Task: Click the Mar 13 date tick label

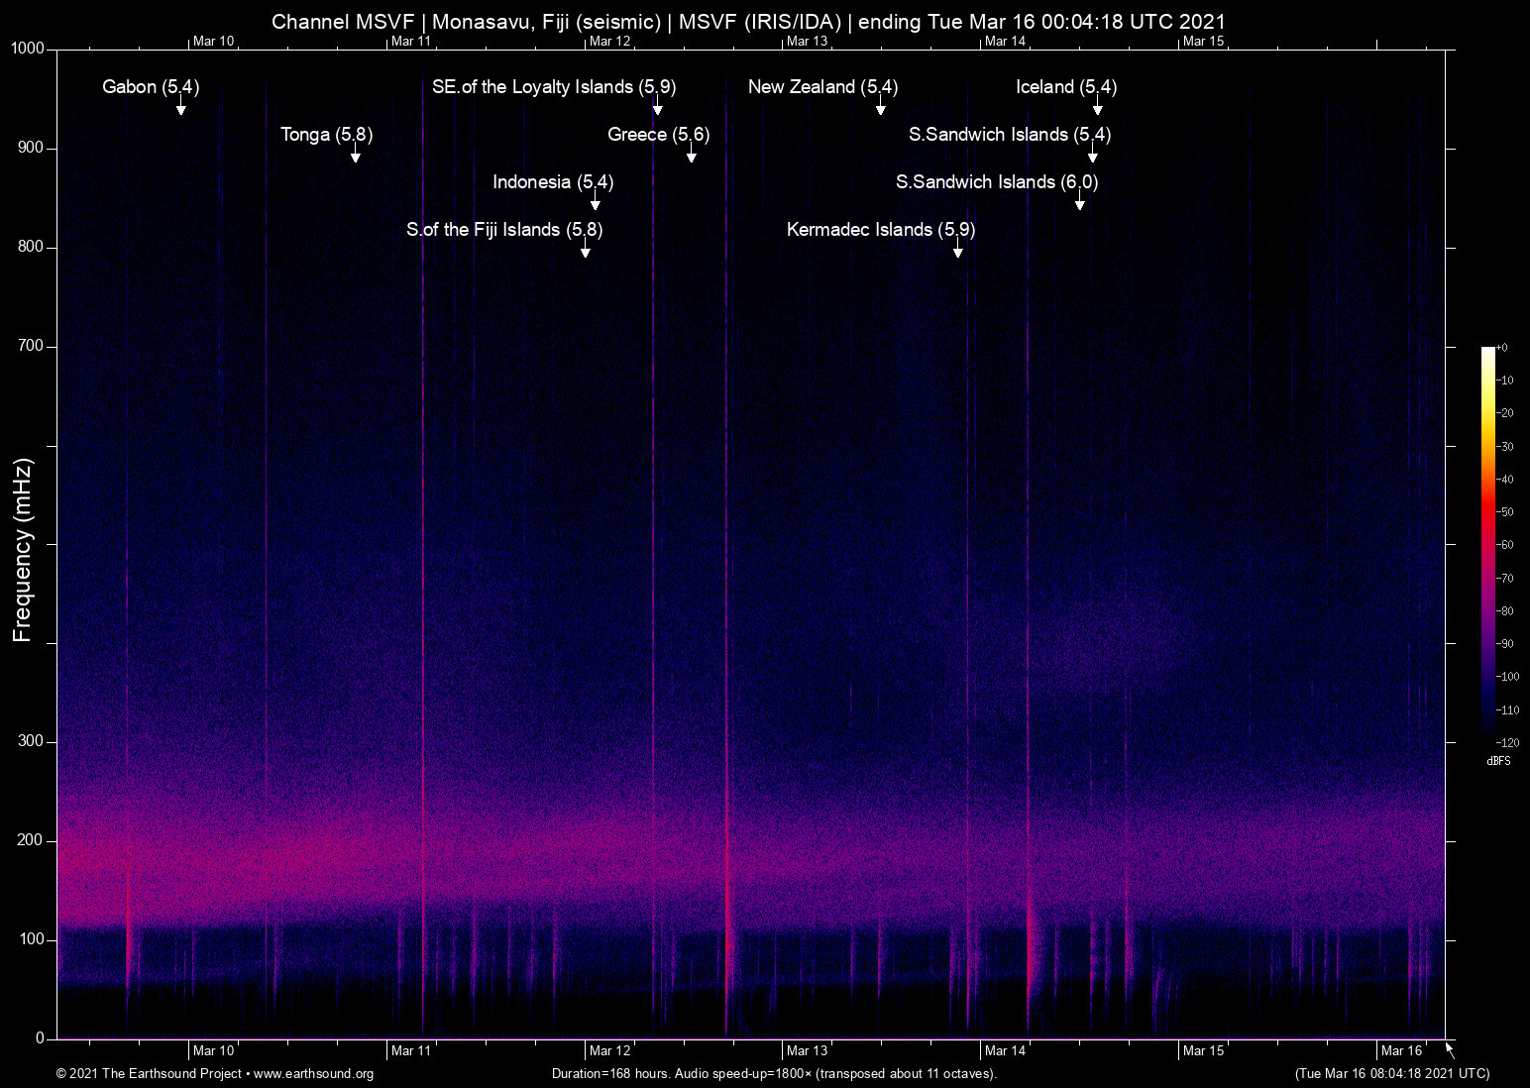Action: tap(807, 1050)
